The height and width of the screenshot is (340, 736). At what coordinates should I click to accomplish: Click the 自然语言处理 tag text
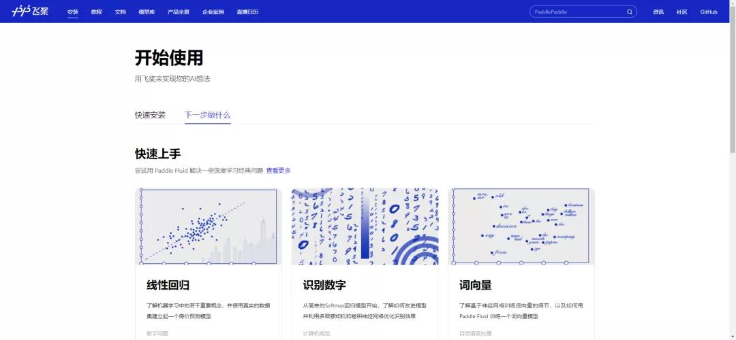(x=476, y=334)
